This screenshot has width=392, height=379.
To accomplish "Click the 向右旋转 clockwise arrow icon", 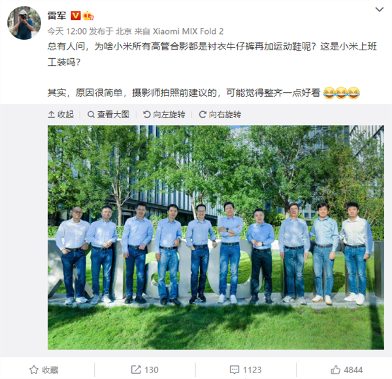I will (203, 114).
